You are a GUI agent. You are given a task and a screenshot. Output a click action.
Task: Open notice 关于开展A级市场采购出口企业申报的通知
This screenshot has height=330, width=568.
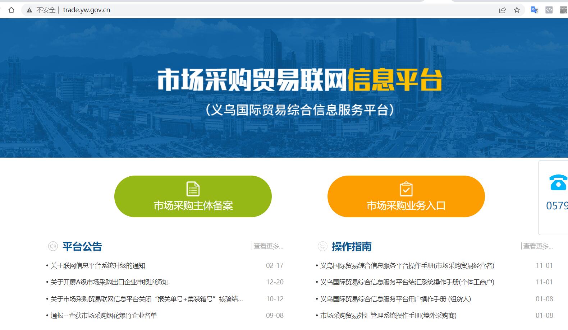[109, 282]
